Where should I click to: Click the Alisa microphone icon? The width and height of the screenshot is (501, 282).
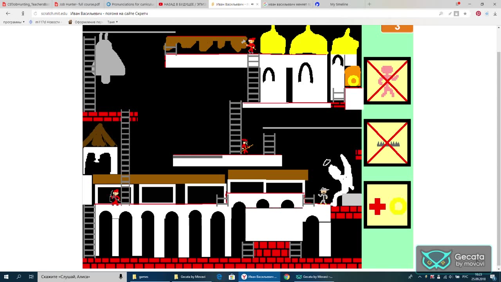point(121,277)
